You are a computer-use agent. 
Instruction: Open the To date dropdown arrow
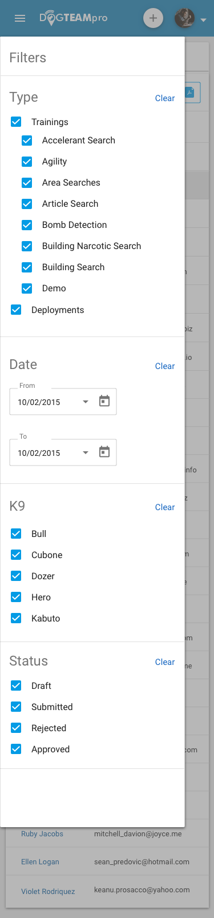[x=86, y=452]
